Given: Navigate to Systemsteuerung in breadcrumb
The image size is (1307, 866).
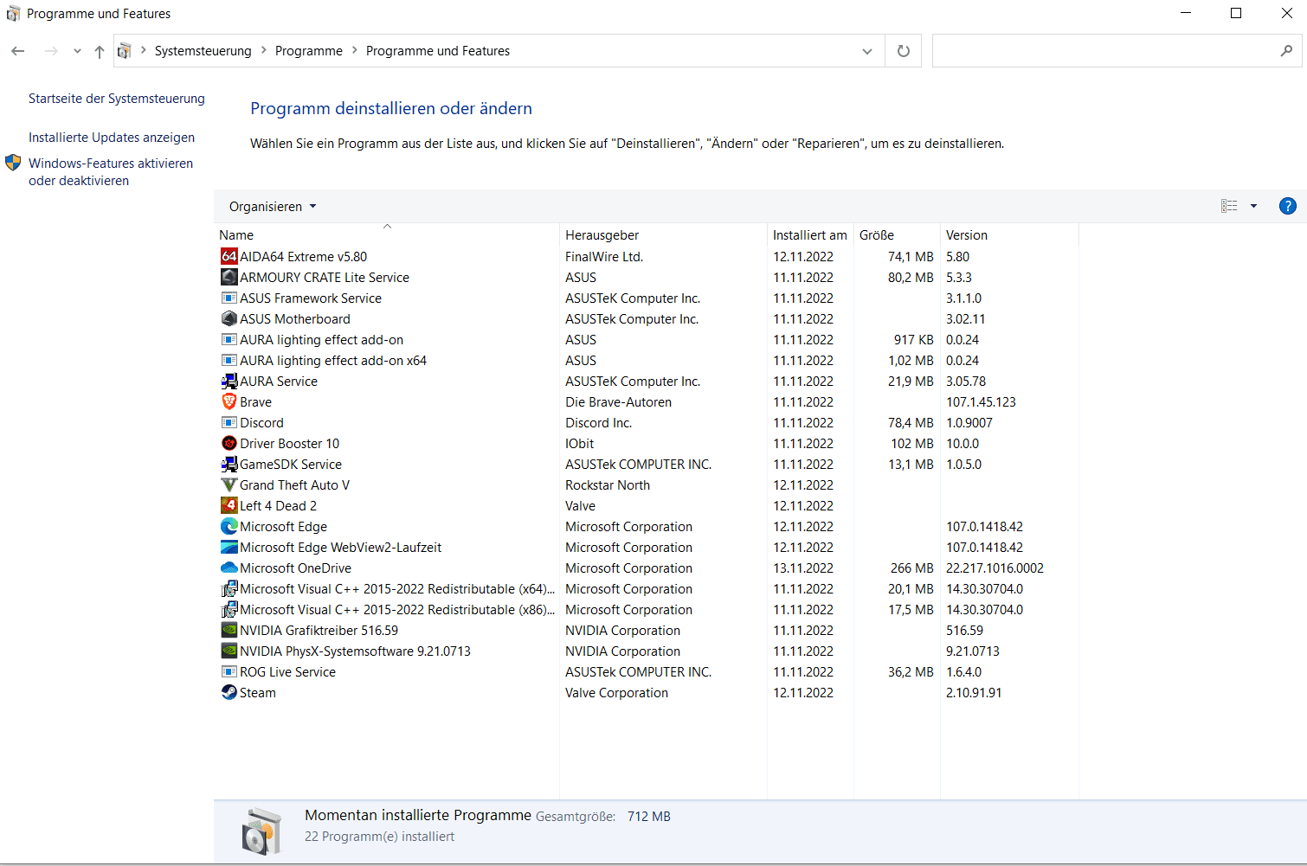Looking at the screenshot, I should coord(203,51).
